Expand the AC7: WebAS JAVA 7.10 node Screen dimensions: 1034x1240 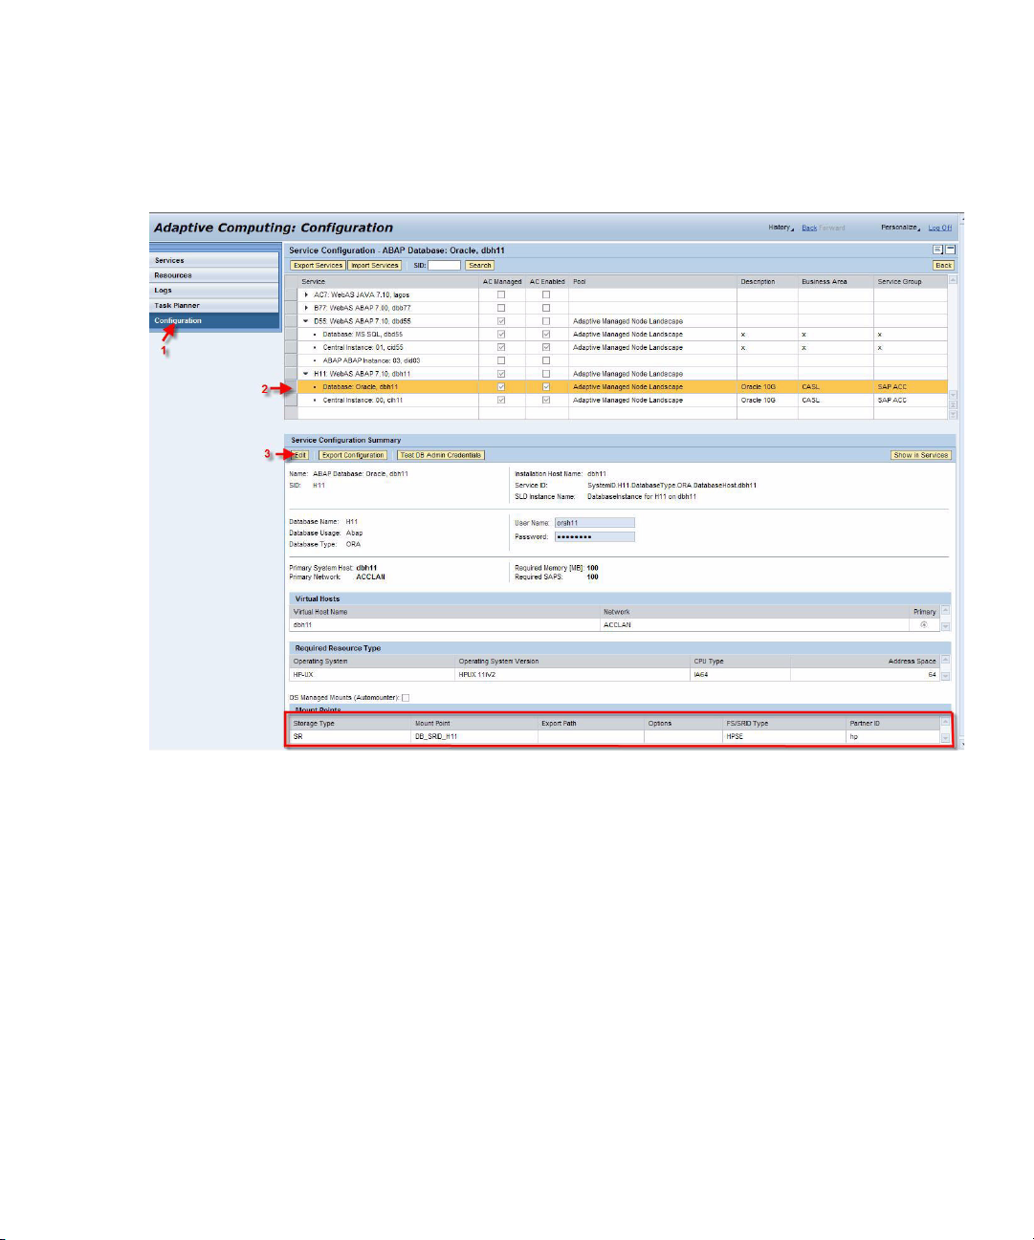pyautogui.click(x=306, y=294)
